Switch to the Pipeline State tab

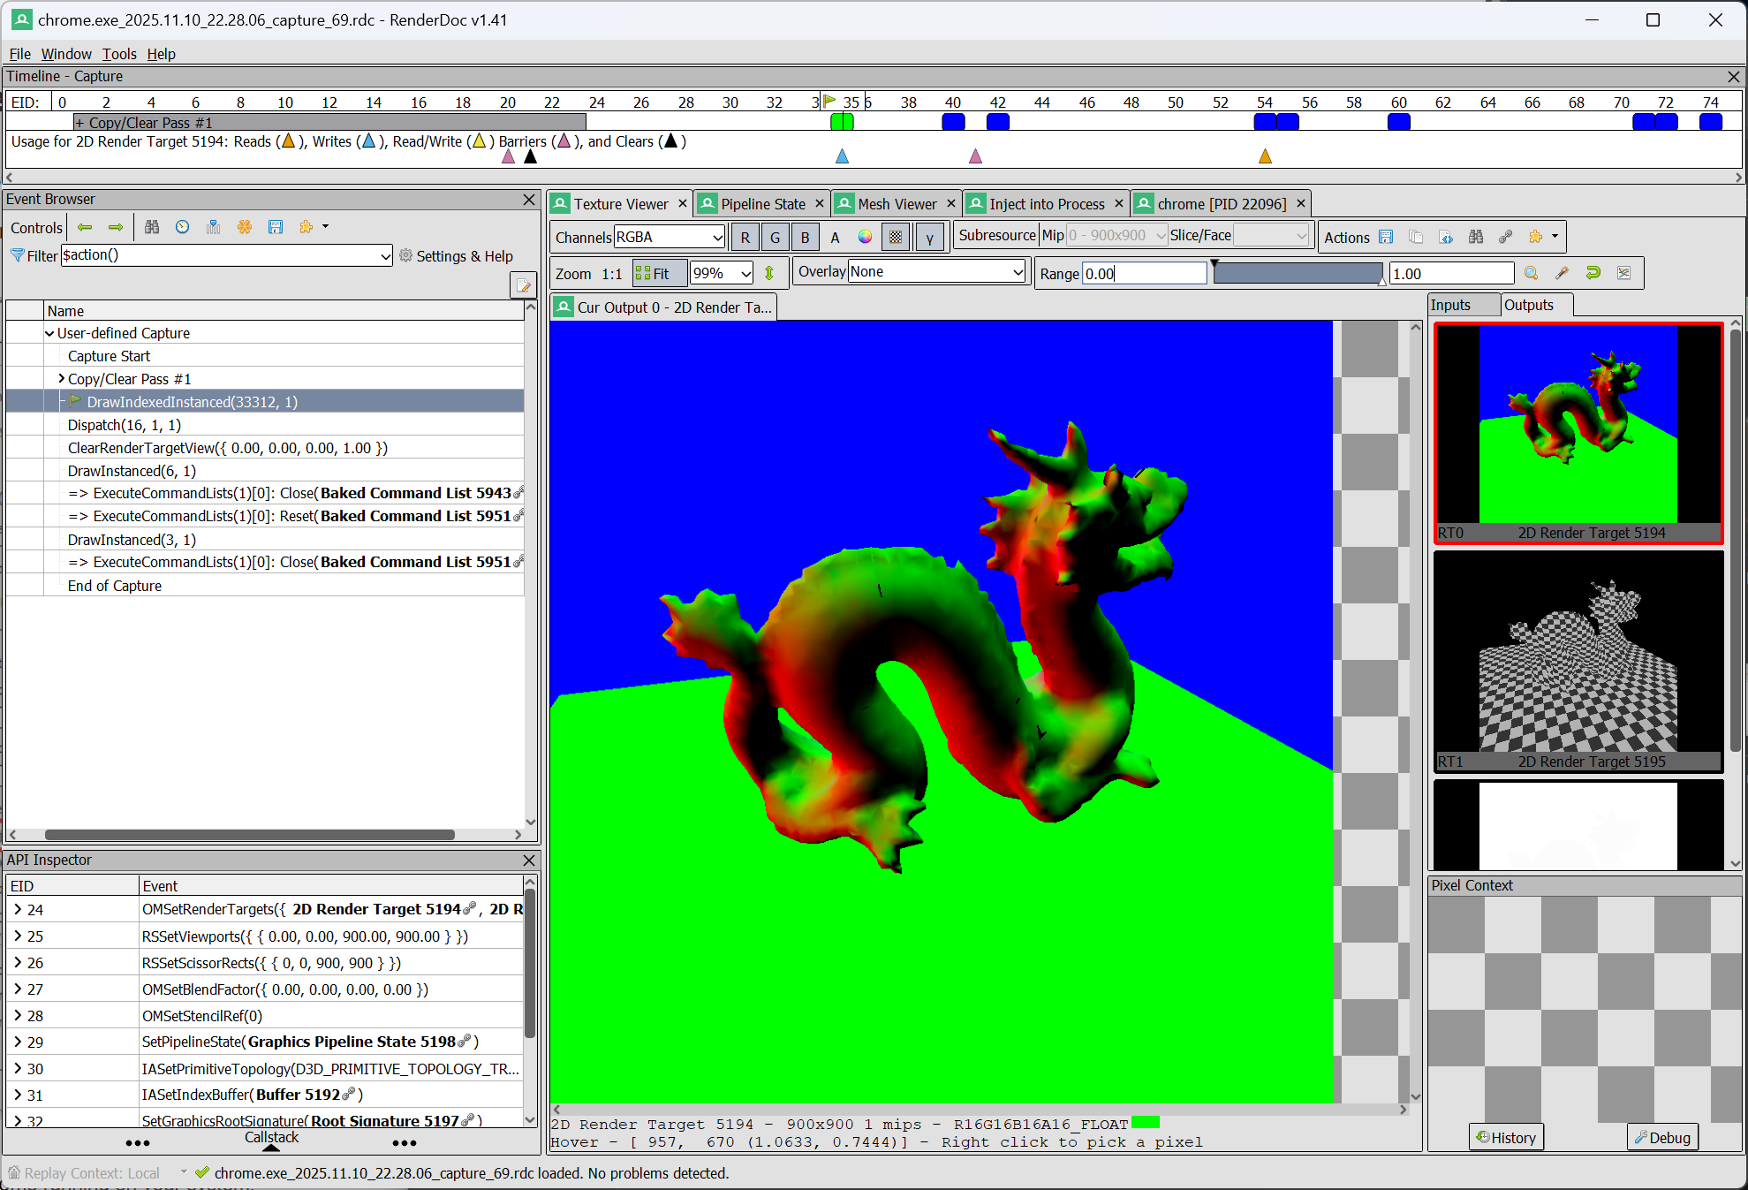760,203
